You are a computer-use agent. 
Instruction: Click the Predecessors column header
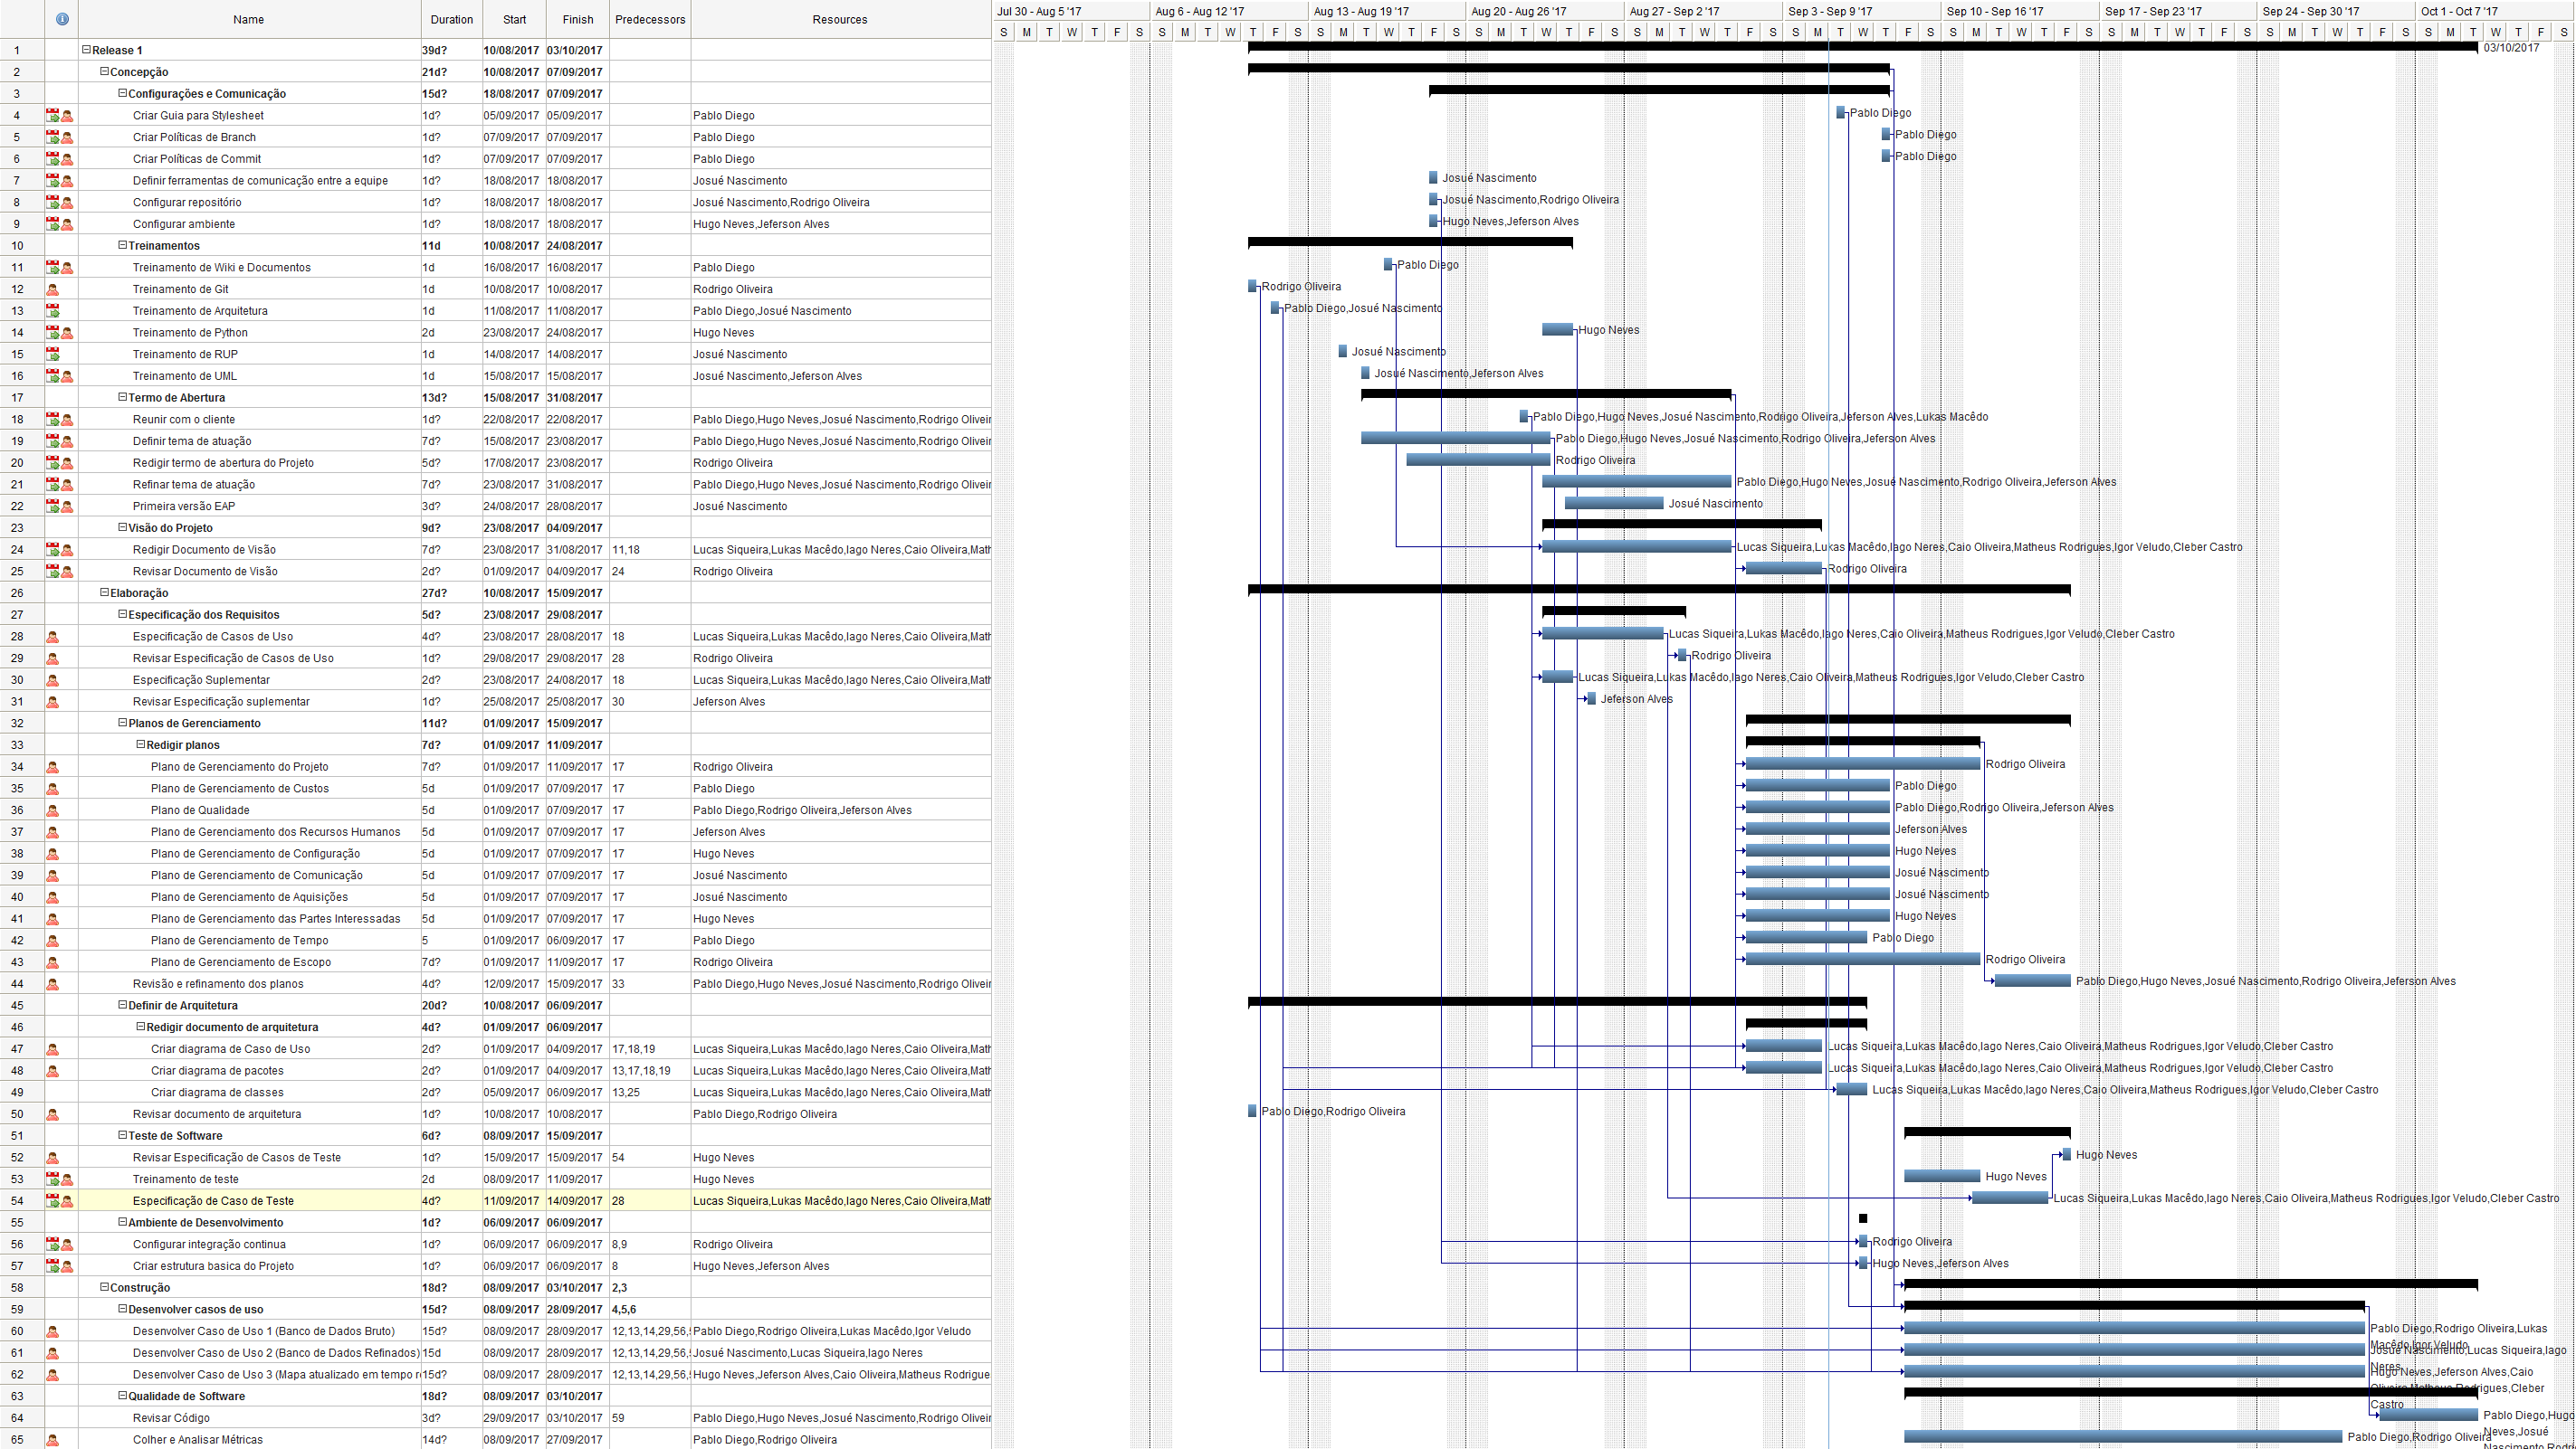tap(650, 19)
